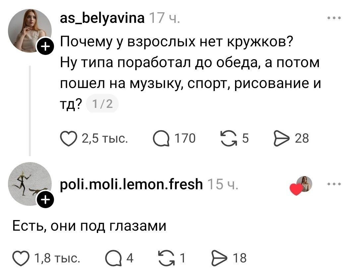Open poli.moli.lemon.fresh profile via username

(x=131, y=184)
